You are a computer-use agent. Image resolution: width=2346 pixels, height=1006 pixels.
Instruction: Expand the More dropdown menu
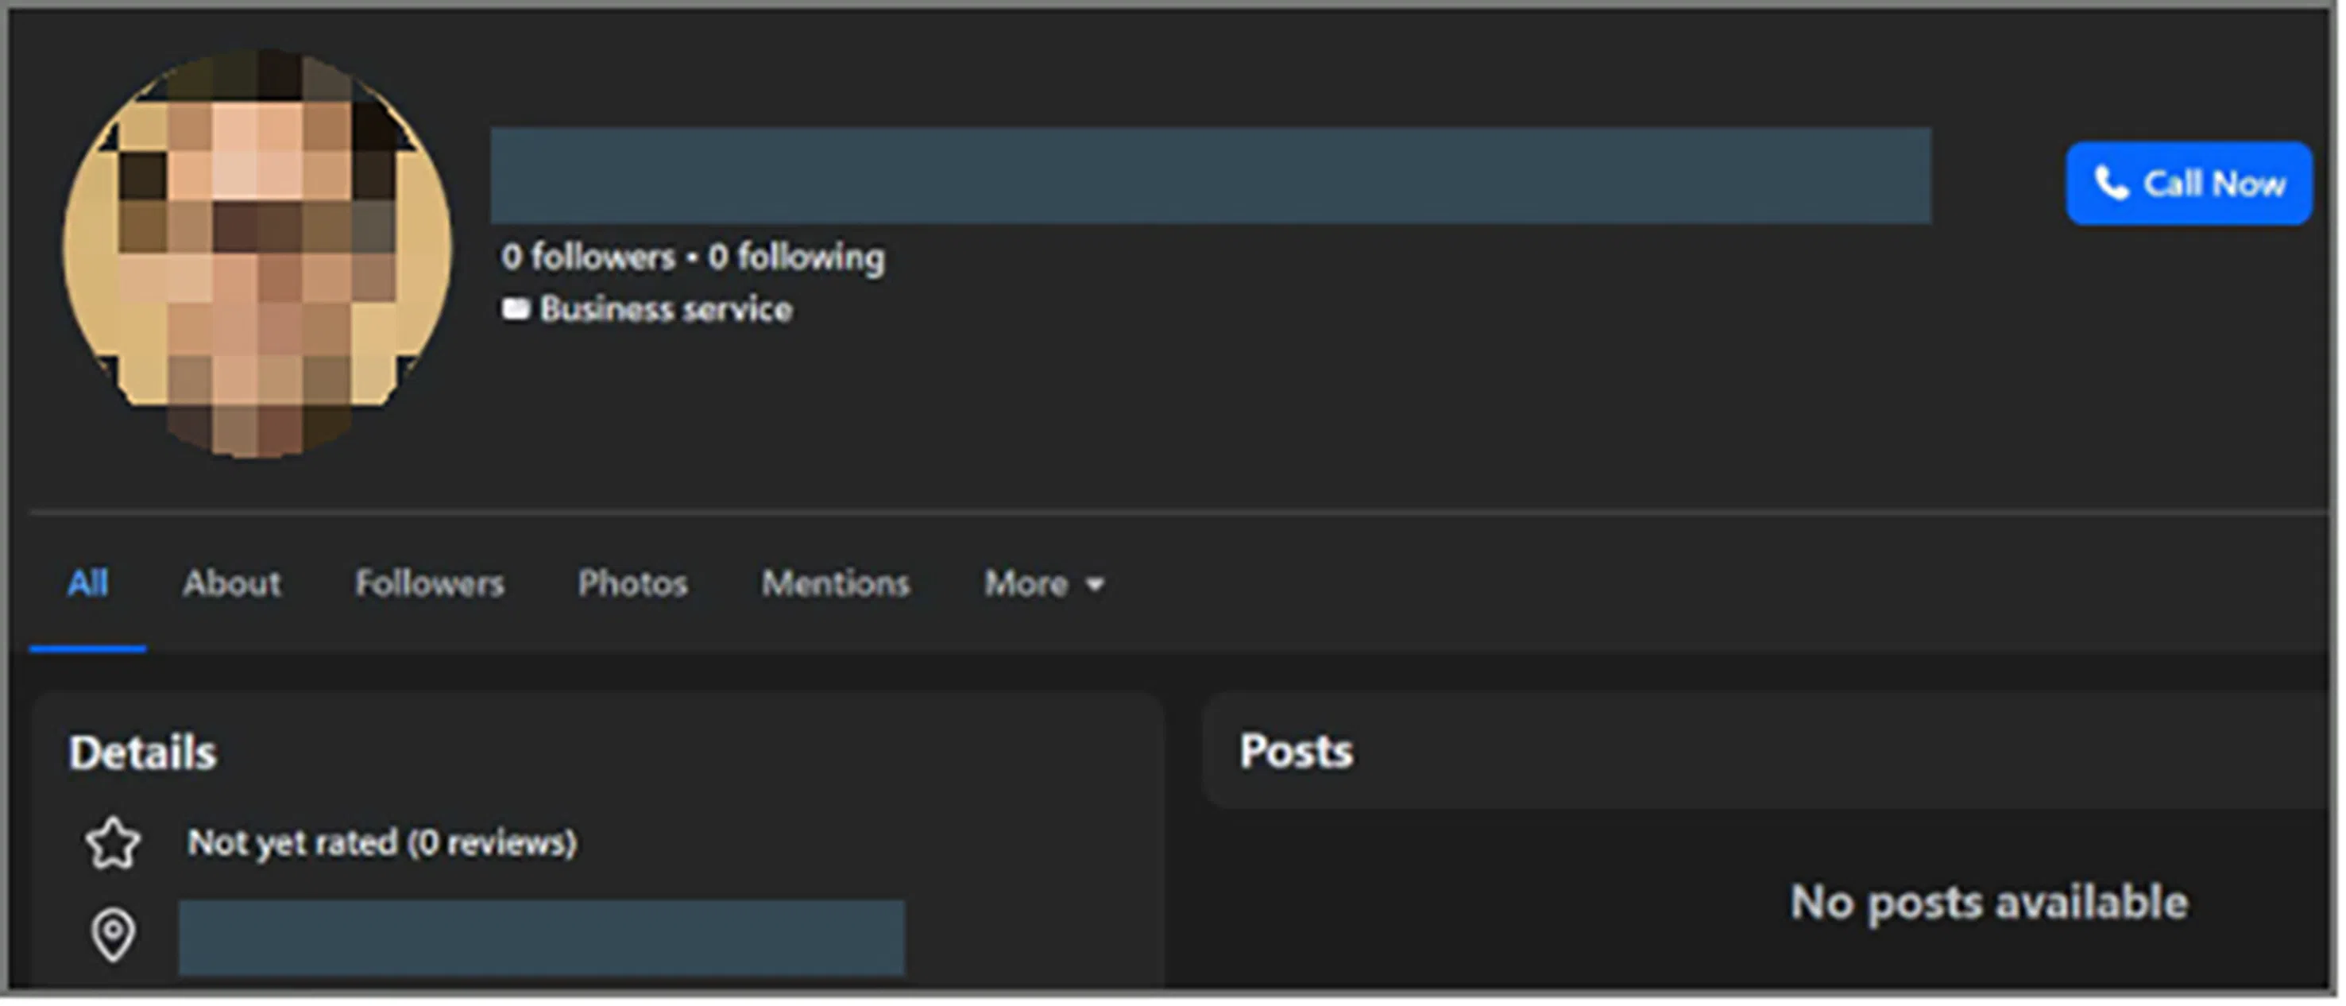(x=1044, y=583)
